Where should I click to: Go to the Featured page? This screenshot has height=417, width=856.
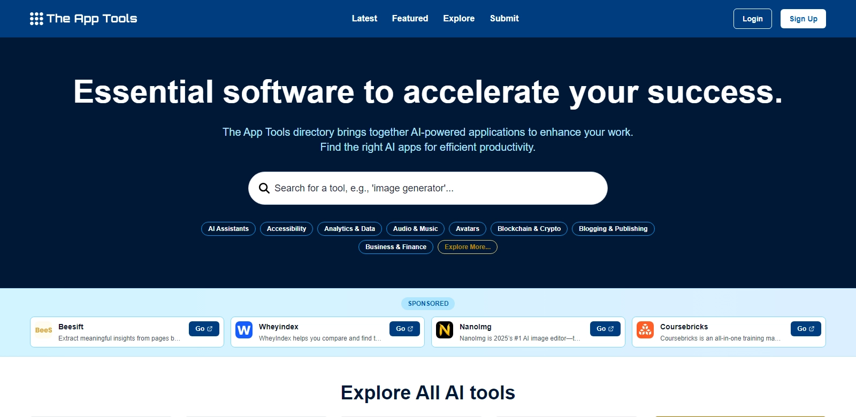(410, 18)
